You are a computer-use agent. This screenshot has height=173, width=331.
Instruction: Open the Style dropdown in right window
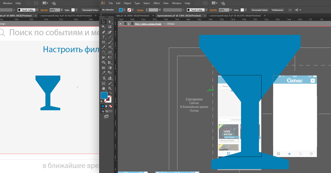246,10
